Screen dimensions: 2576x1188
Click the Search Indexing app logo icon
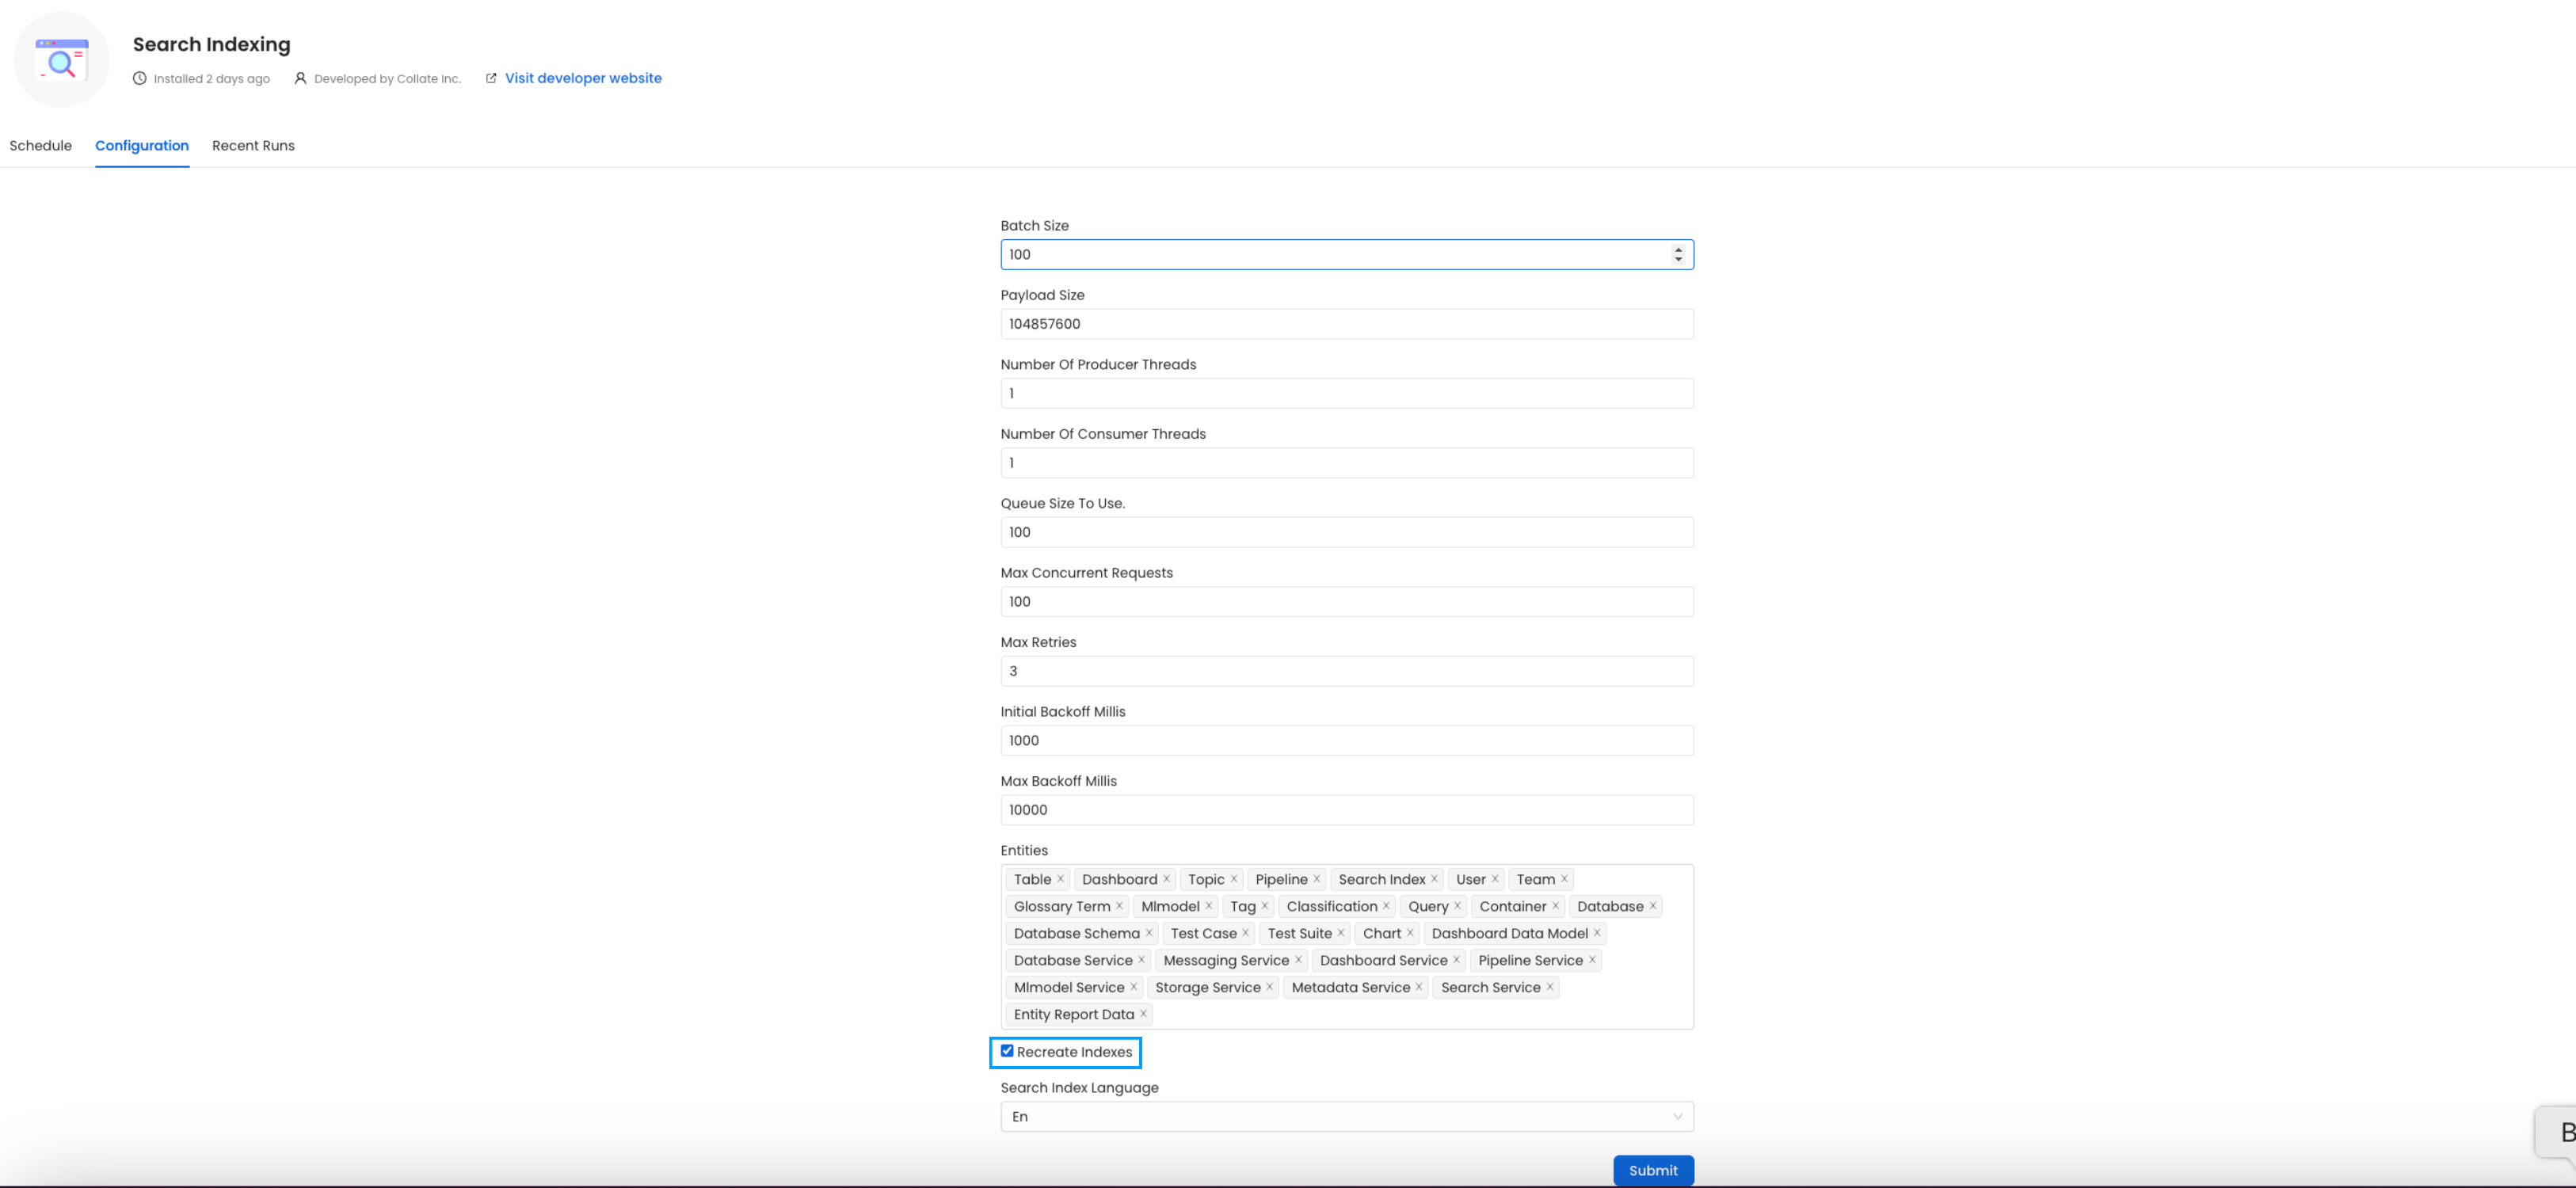click(x=61, y=61)
